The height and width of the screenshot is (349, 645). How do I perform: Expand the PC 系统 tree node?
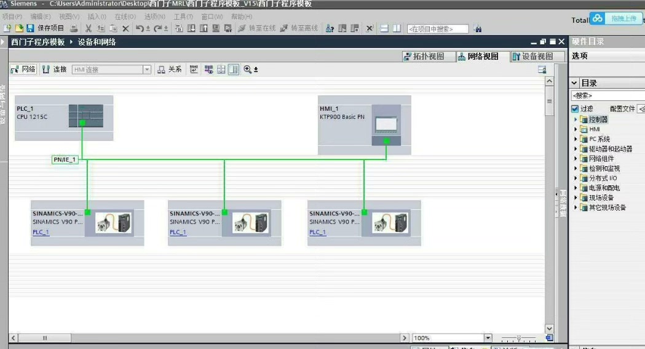point(576,139)
